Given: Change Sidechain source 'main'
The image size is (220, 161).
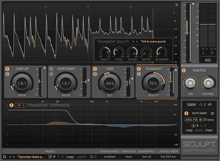Looking at the screenshot, I should pyautogui.click(x=129, y=157).
